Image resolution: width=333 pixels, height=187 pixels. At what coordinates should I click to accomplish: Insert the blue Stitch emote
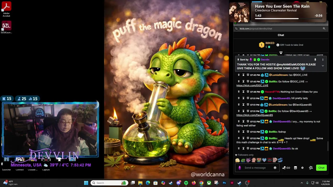(280, 160)
